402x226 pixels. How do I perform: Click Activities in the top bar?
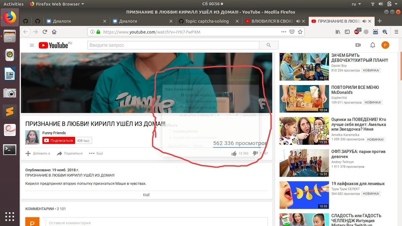tap(14, 4)
